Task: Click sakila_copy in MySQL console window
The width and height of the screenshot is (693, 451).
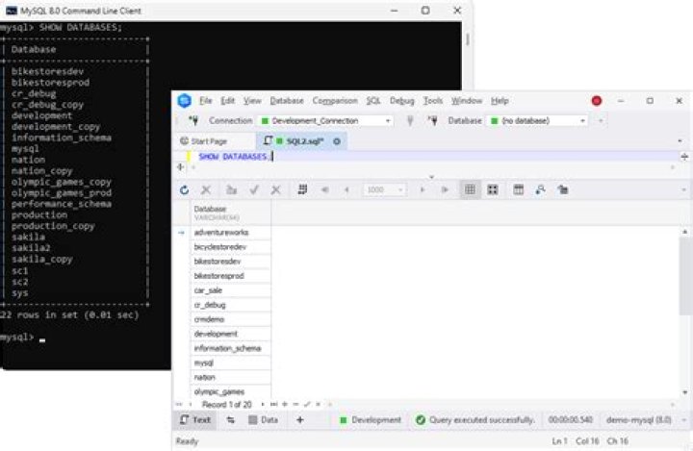Action: 42,260
